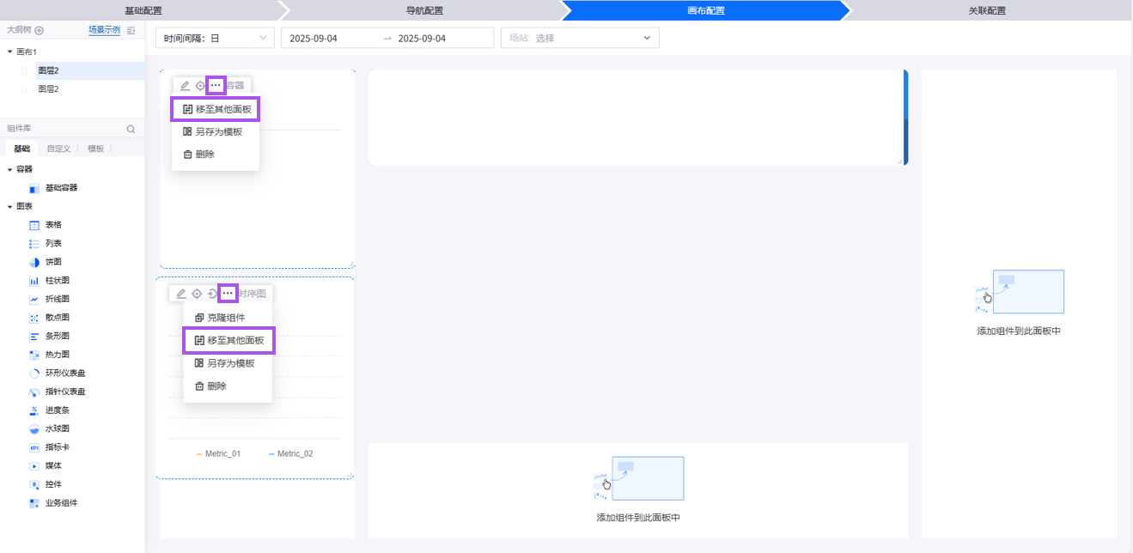Pick the 水球图 component in the library

pos(57,428)
